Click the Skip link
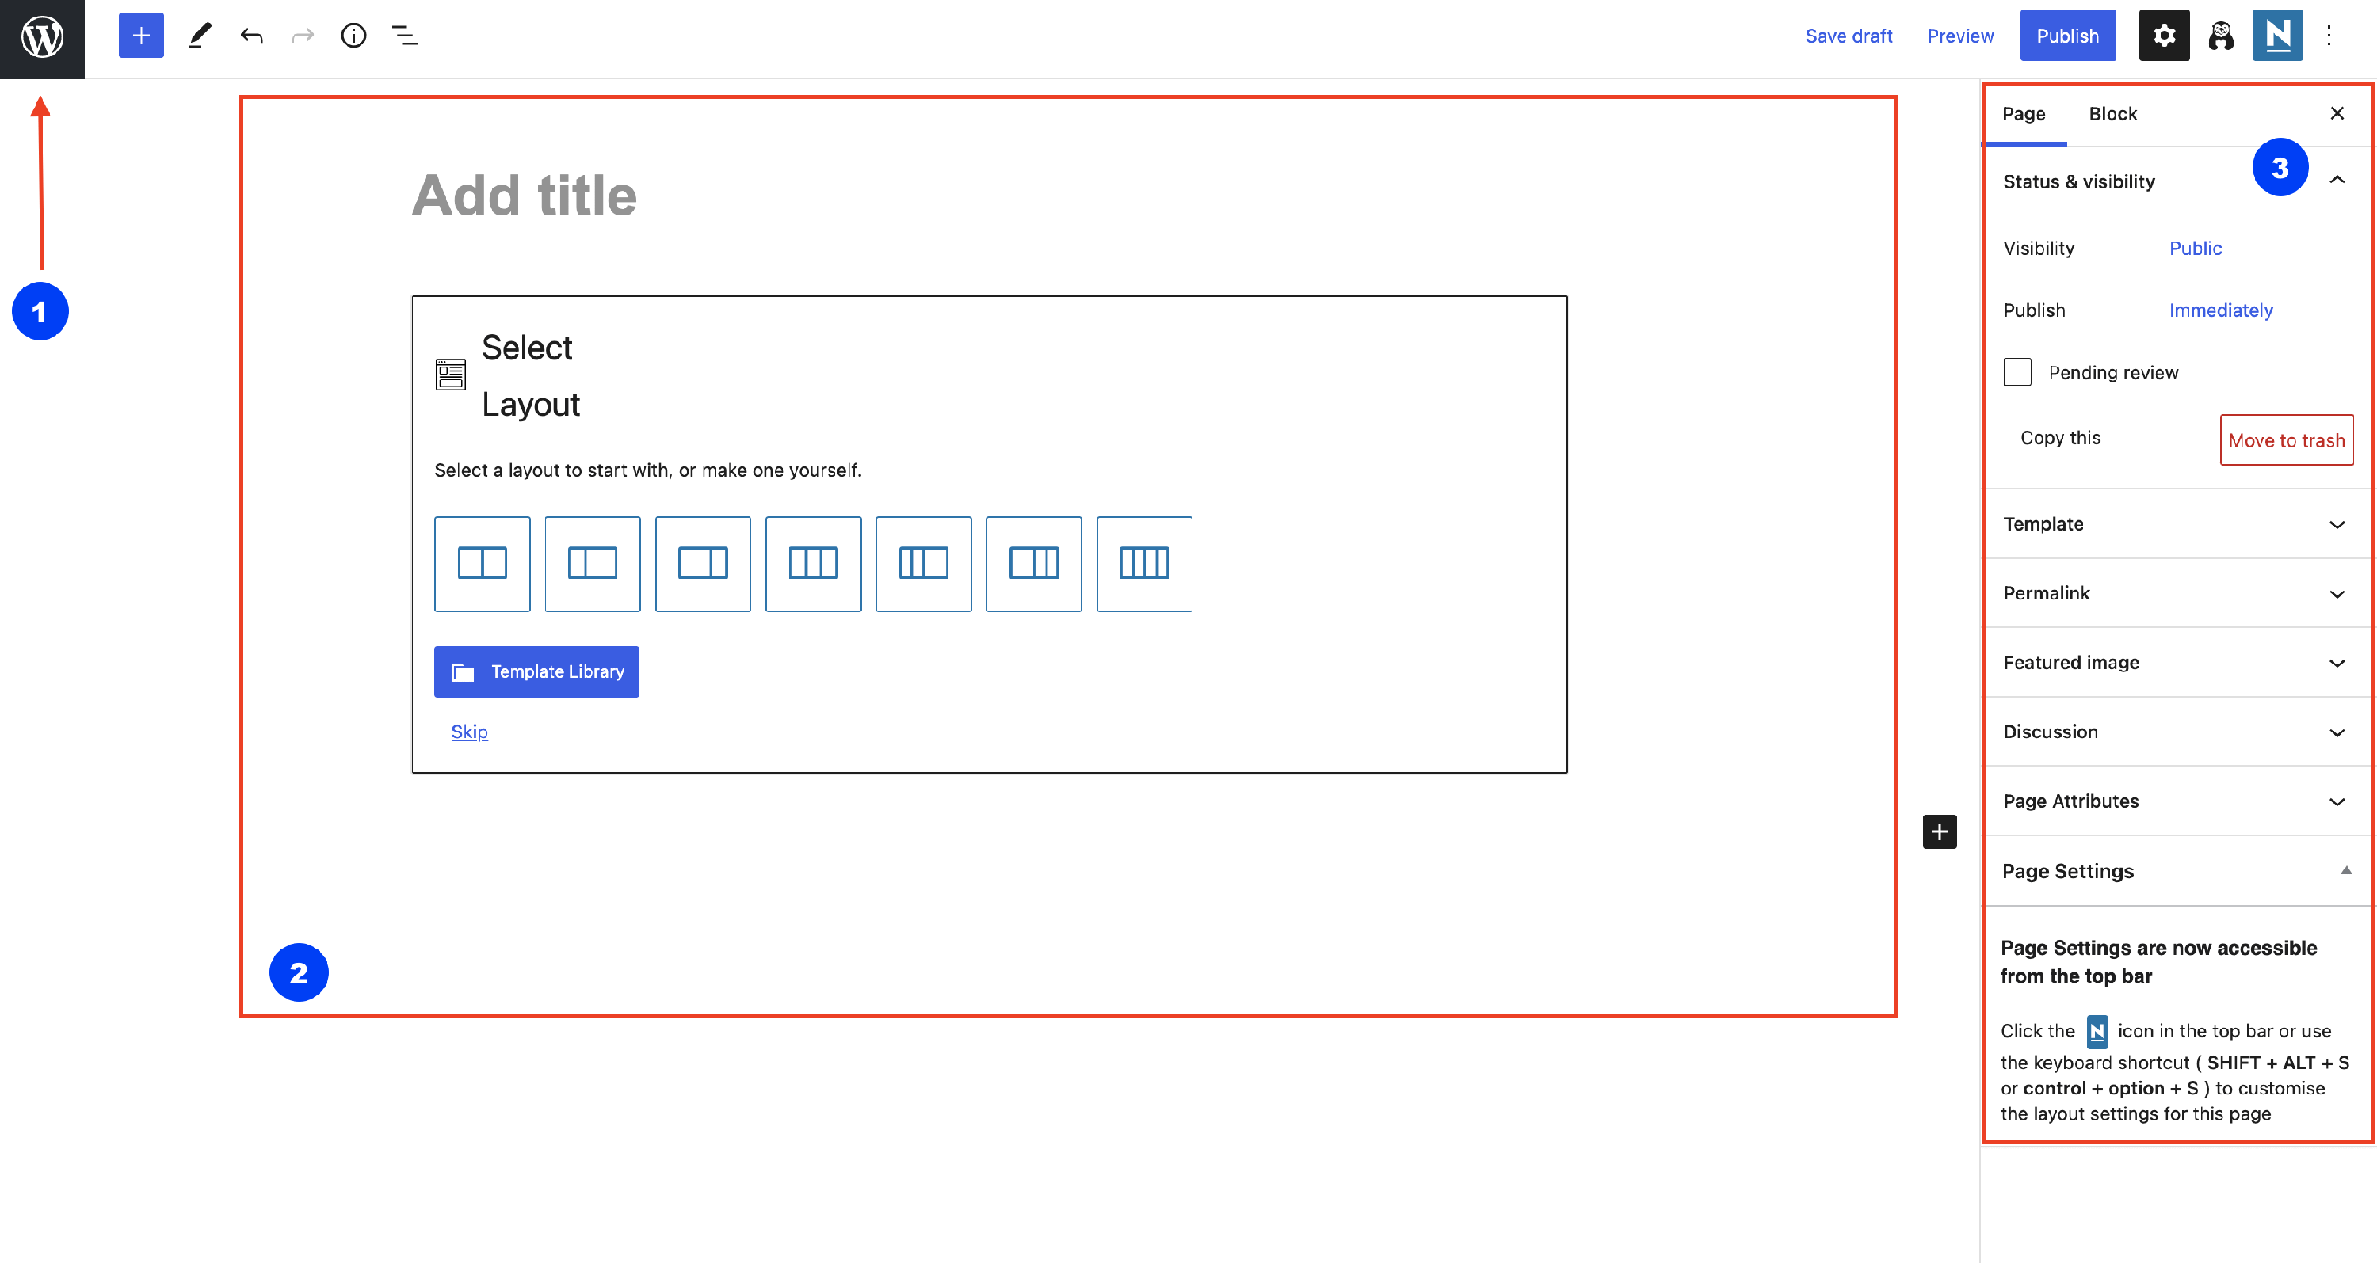This screenshot has width=2377, height=1263. point(469,731)
